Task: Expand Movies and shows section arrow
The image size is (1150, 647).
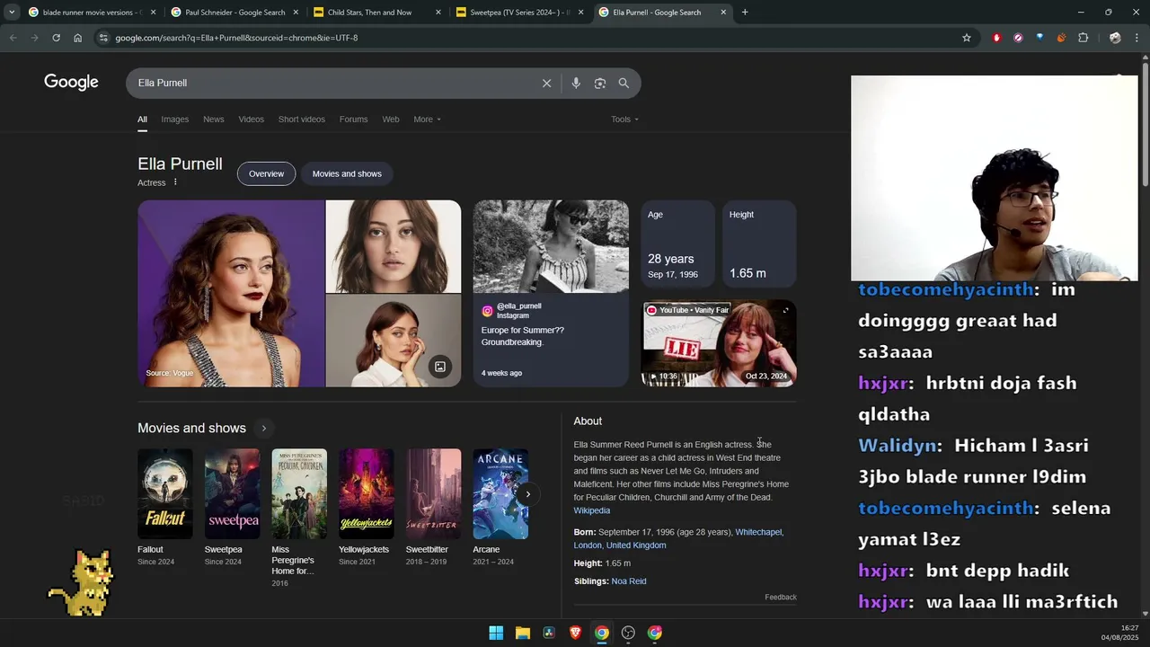Action: [263, 429]
